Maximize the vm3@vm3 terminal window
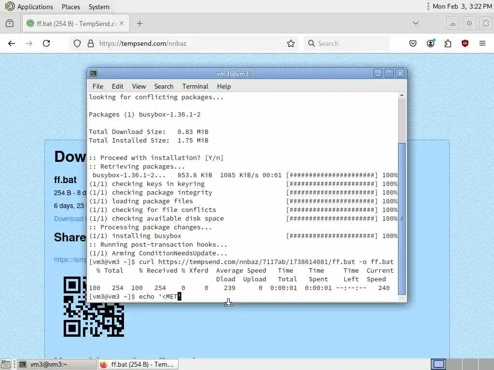The image size is (494, 370). 389,74
